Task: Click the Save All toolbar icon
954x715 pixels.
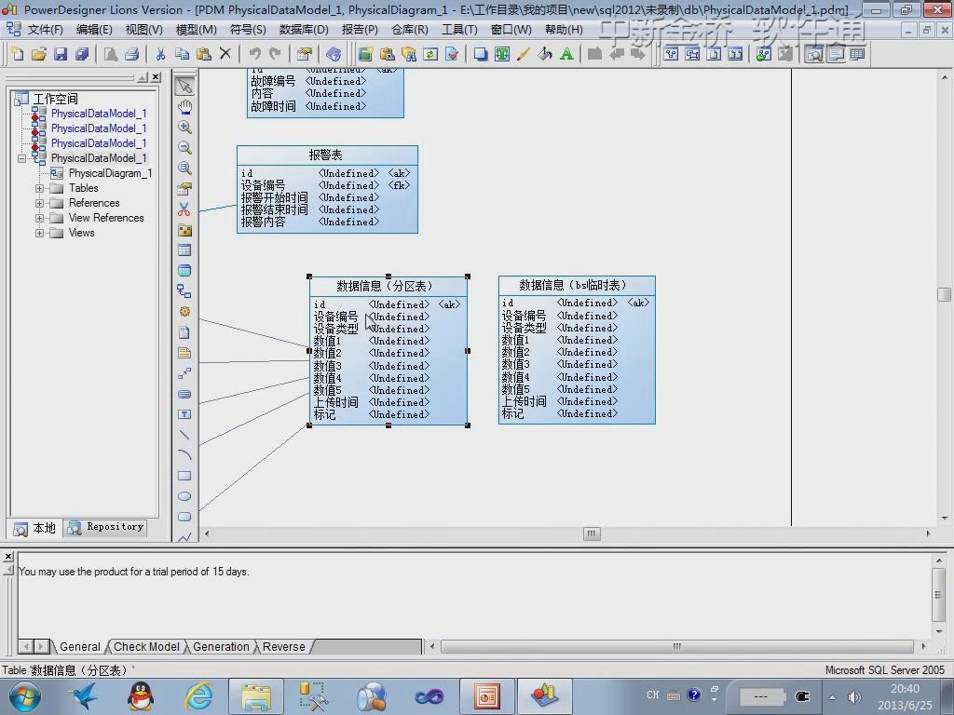Action: [82, 54]
